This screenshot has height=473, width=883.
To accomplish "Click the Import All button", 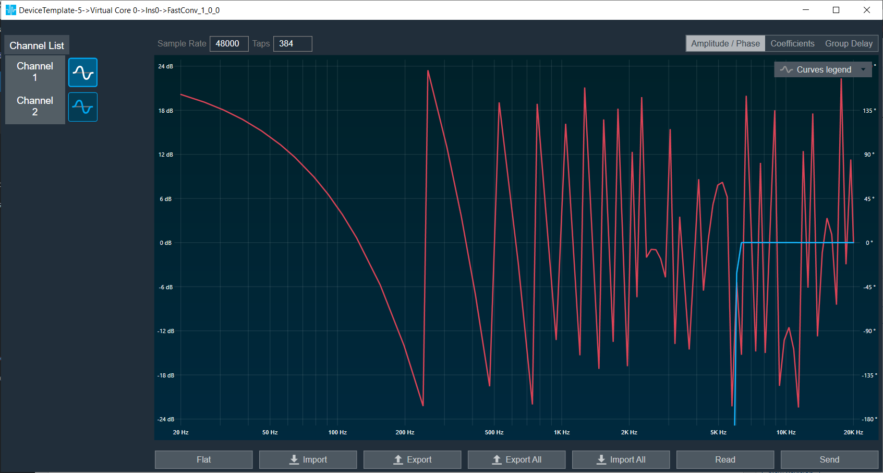I will pyautogui.click(x=621, y=459).
